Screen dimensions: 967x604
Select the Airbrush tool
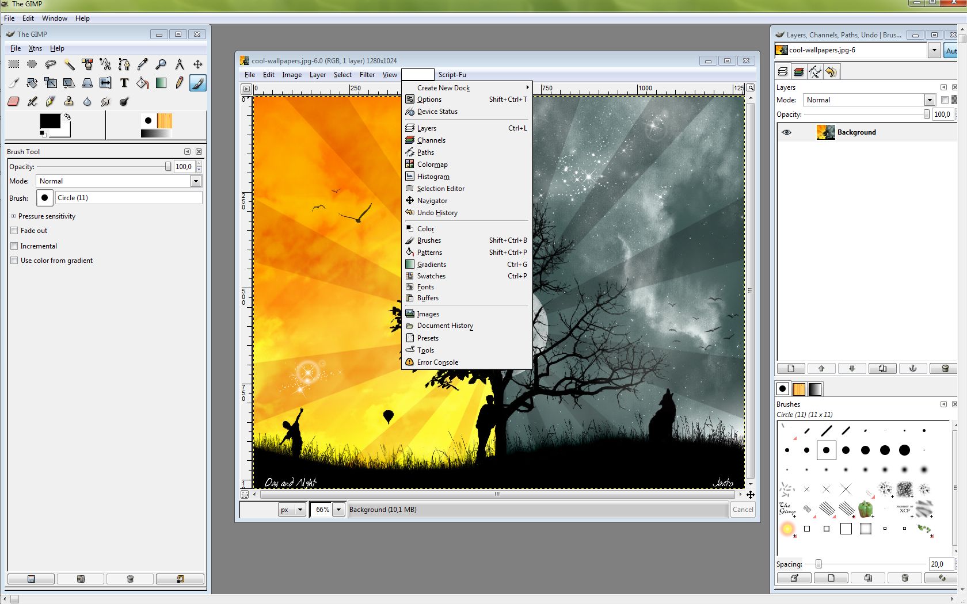(32, 101)
